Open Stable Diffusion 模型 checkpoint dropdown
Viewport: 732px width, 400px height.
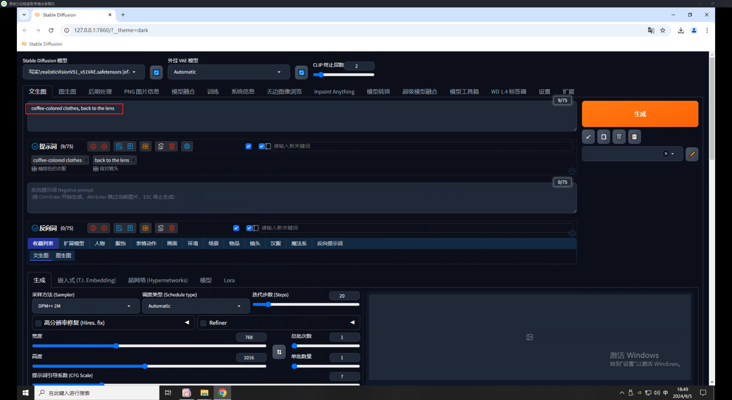(83, 72)
